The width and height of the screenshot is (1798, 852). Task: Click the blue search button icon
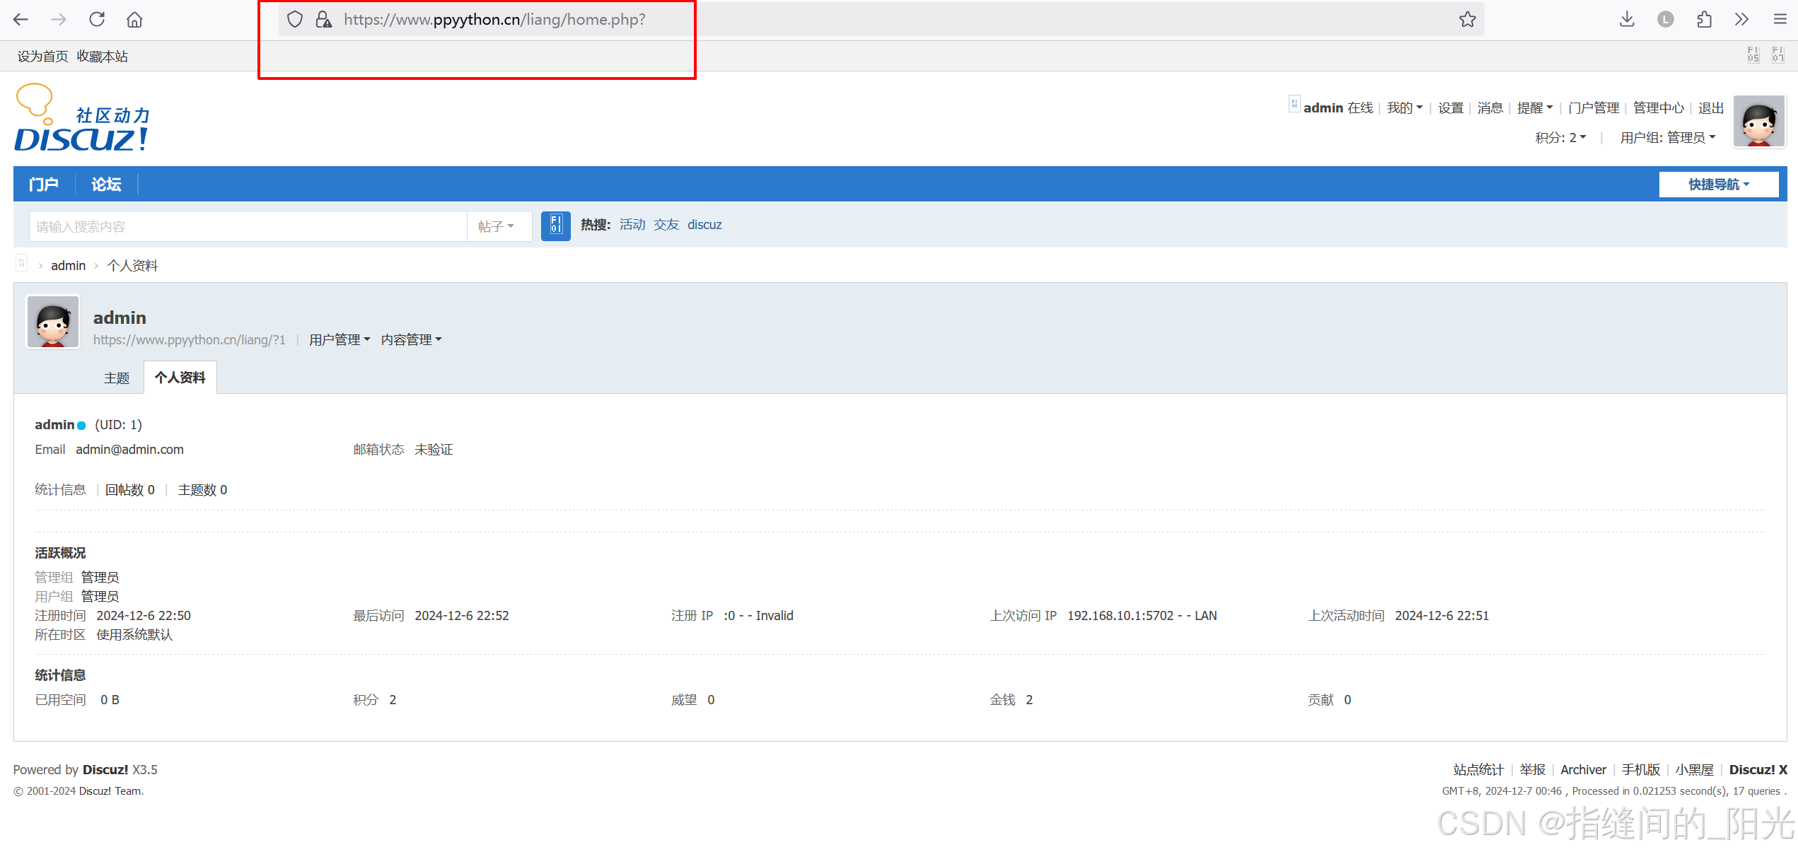click(555, 226)
